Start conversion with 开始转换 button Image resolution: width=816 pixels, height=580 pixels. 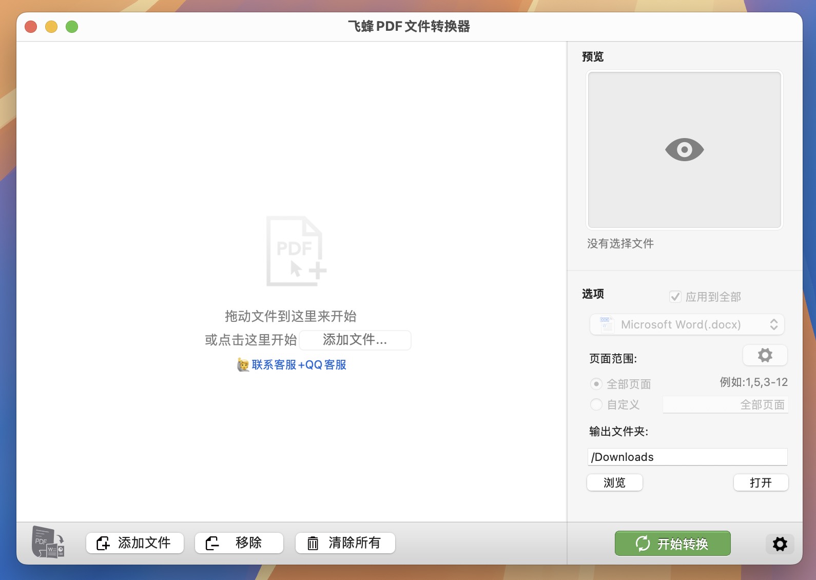pos(673,544)
